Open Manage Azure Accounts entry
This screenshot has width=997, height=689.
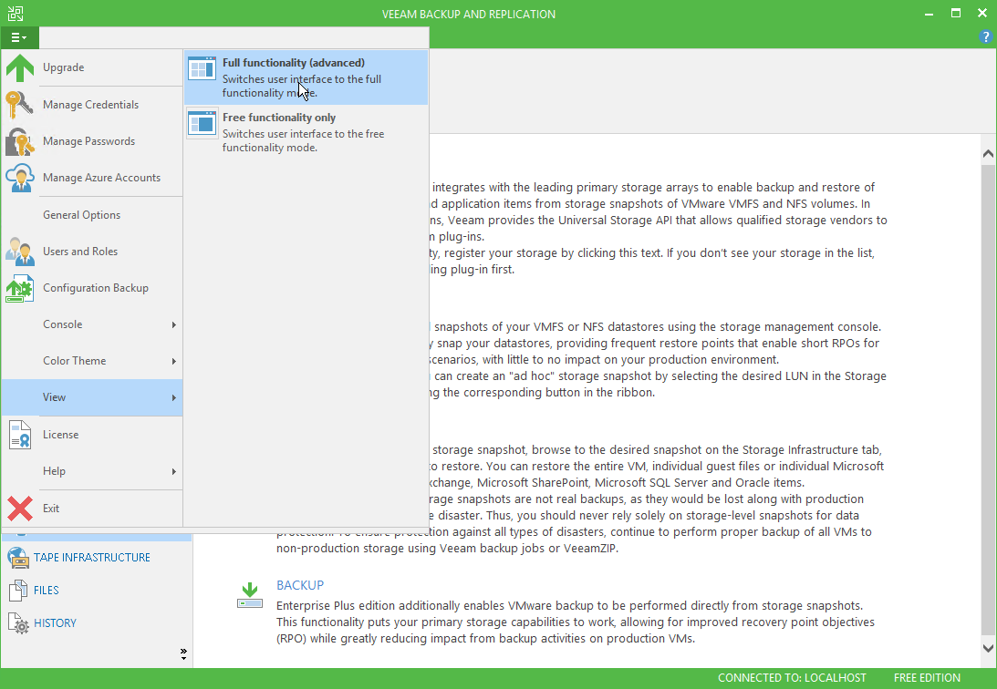(x=92, y=178)
